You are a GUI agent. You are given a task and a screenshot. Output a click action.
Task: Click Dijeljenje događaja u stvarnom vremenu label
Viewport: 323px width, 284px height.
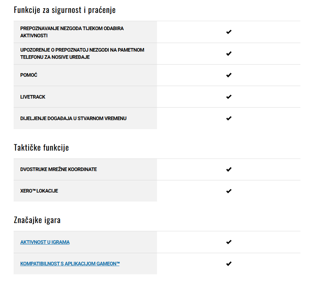click(x=73, y=118)
